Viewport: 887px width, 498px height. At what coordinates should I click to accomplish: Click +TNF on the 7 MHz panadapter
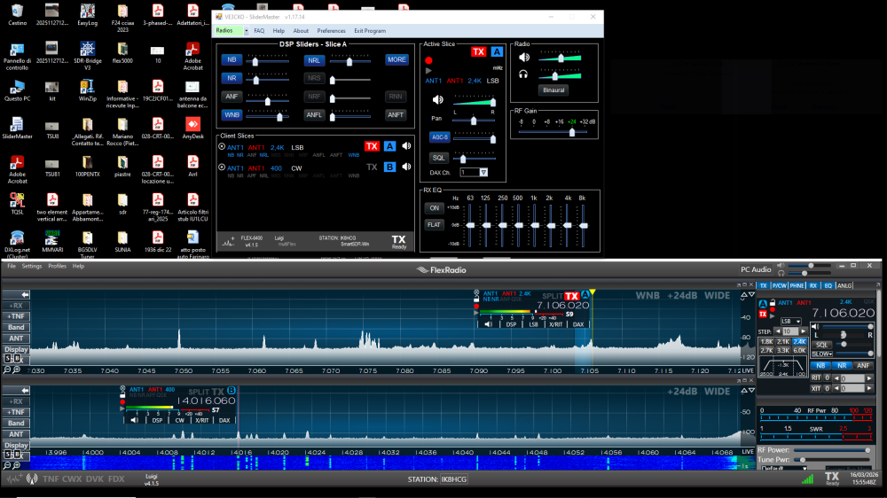(x=16, y=316)
